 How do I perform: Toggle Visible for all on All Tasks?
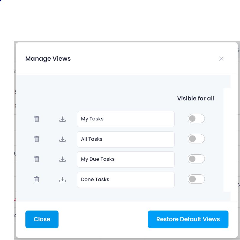[x=196, y=139]
